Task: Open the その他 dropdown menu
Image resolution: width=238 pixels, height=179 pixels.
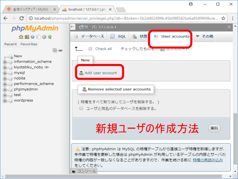Action: point(205,36)
